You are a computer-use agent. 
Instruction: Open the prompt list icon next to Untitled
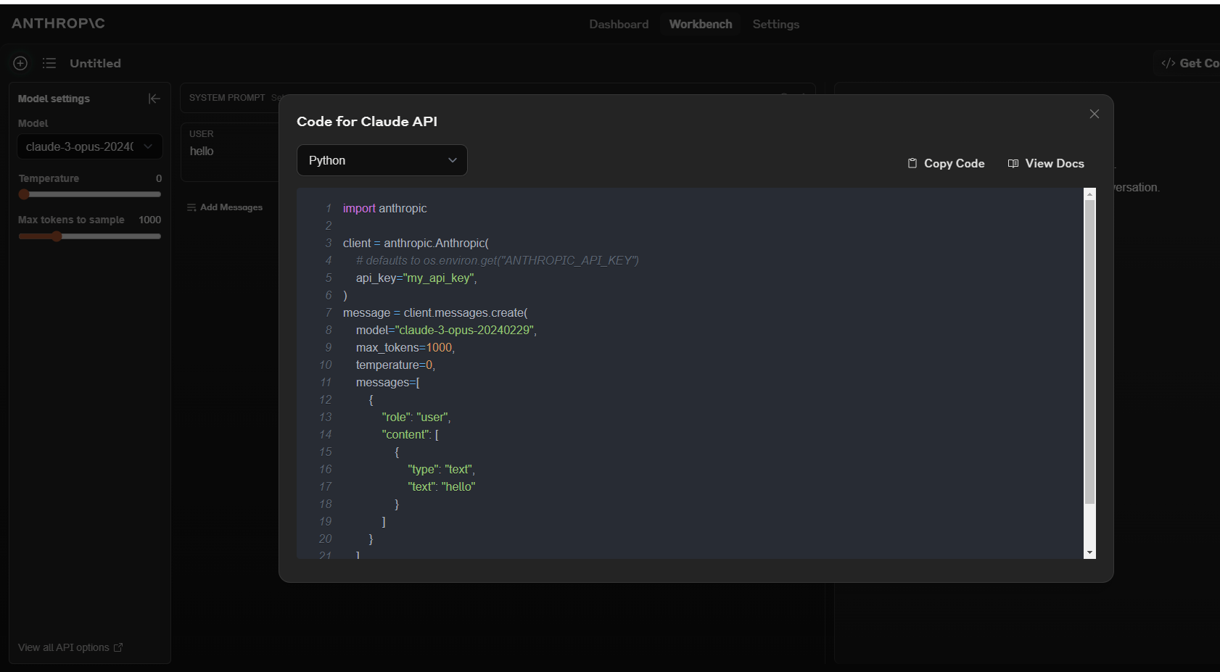click(49, 63)
